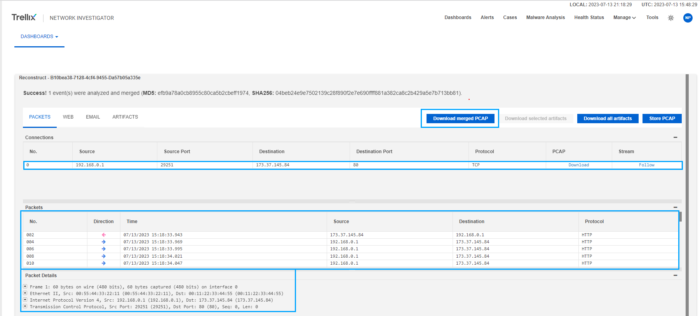Click direction arrow for packet 006
Viewport: 700px width, 316px height.
click(x=104, y=249)
